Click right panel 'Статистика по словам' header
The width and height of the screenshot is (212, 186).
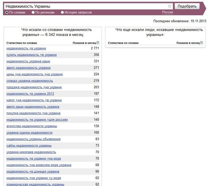pyautogui.click(x=123, y=43)
